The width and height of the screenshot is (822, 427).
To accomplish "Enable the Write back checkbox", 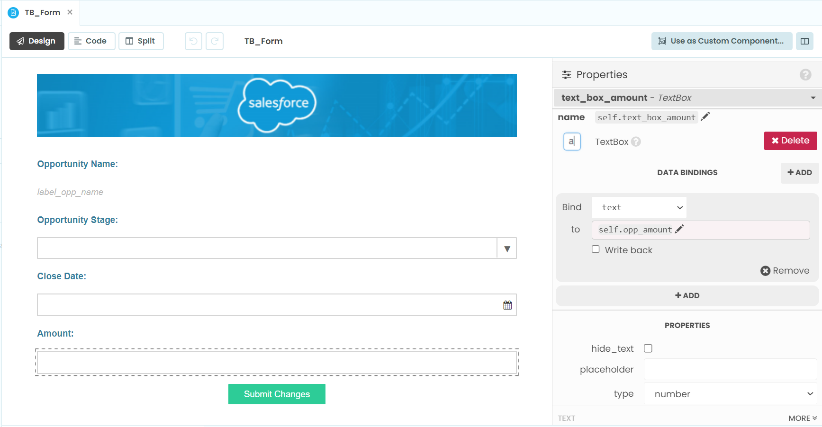I will [x=596, y=249].
